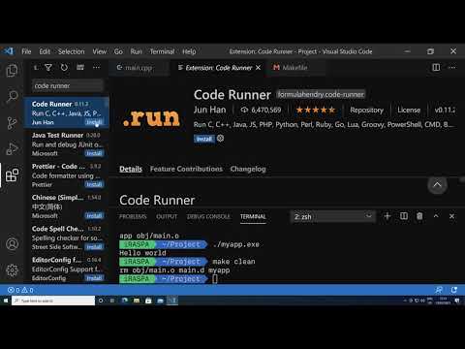Open the Selection menu
The image size is (465, 349).
(71, 51)
